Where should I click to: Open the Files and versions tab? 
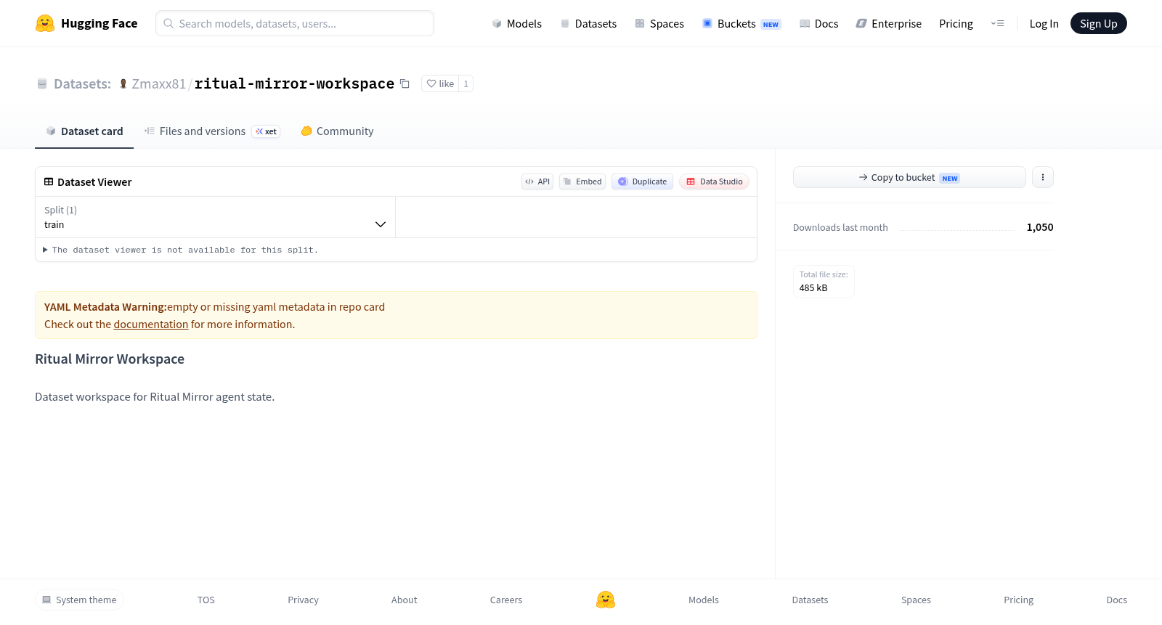pos(212,131)
